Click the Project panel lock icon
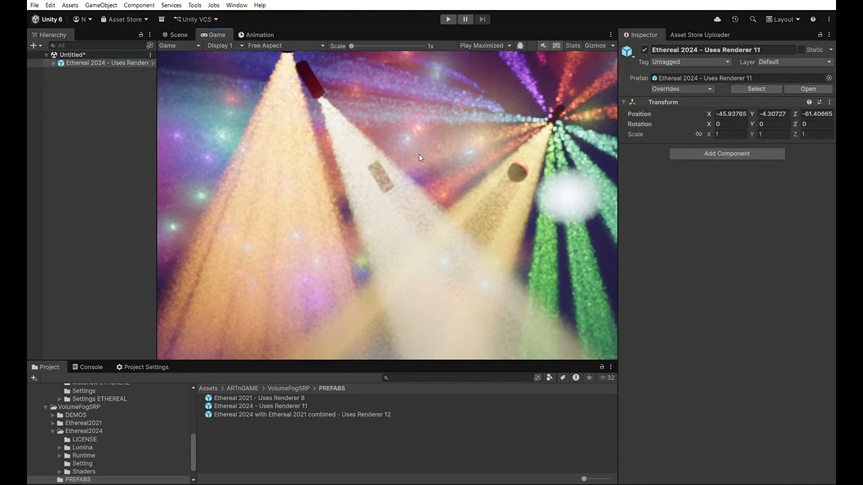Viewport: 863px width, 485px height. pos(602,367)
